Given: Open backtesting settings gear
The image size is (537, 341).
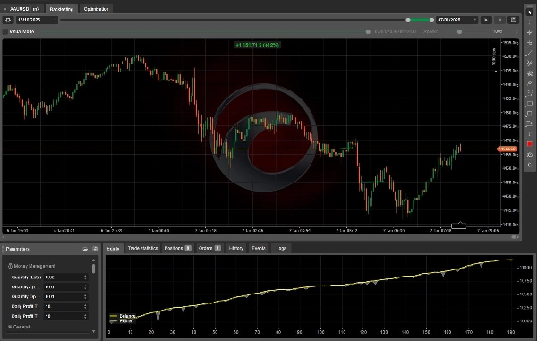Looking at the screenshot, I should (x=8, y=20).
